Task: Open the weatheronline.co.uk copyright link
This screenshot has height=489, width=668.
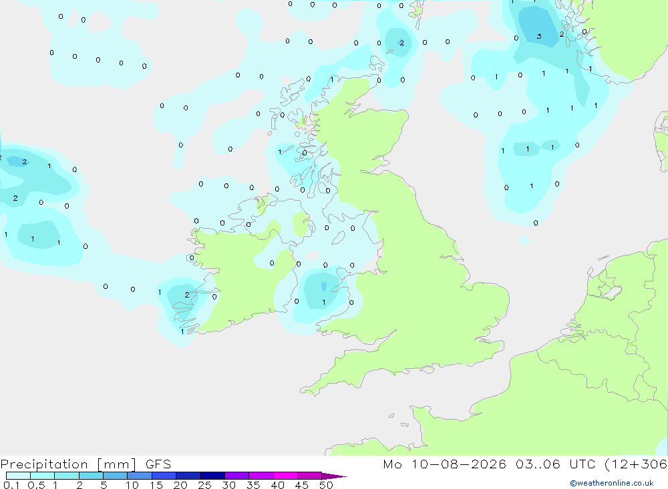Action: point(611,483)
